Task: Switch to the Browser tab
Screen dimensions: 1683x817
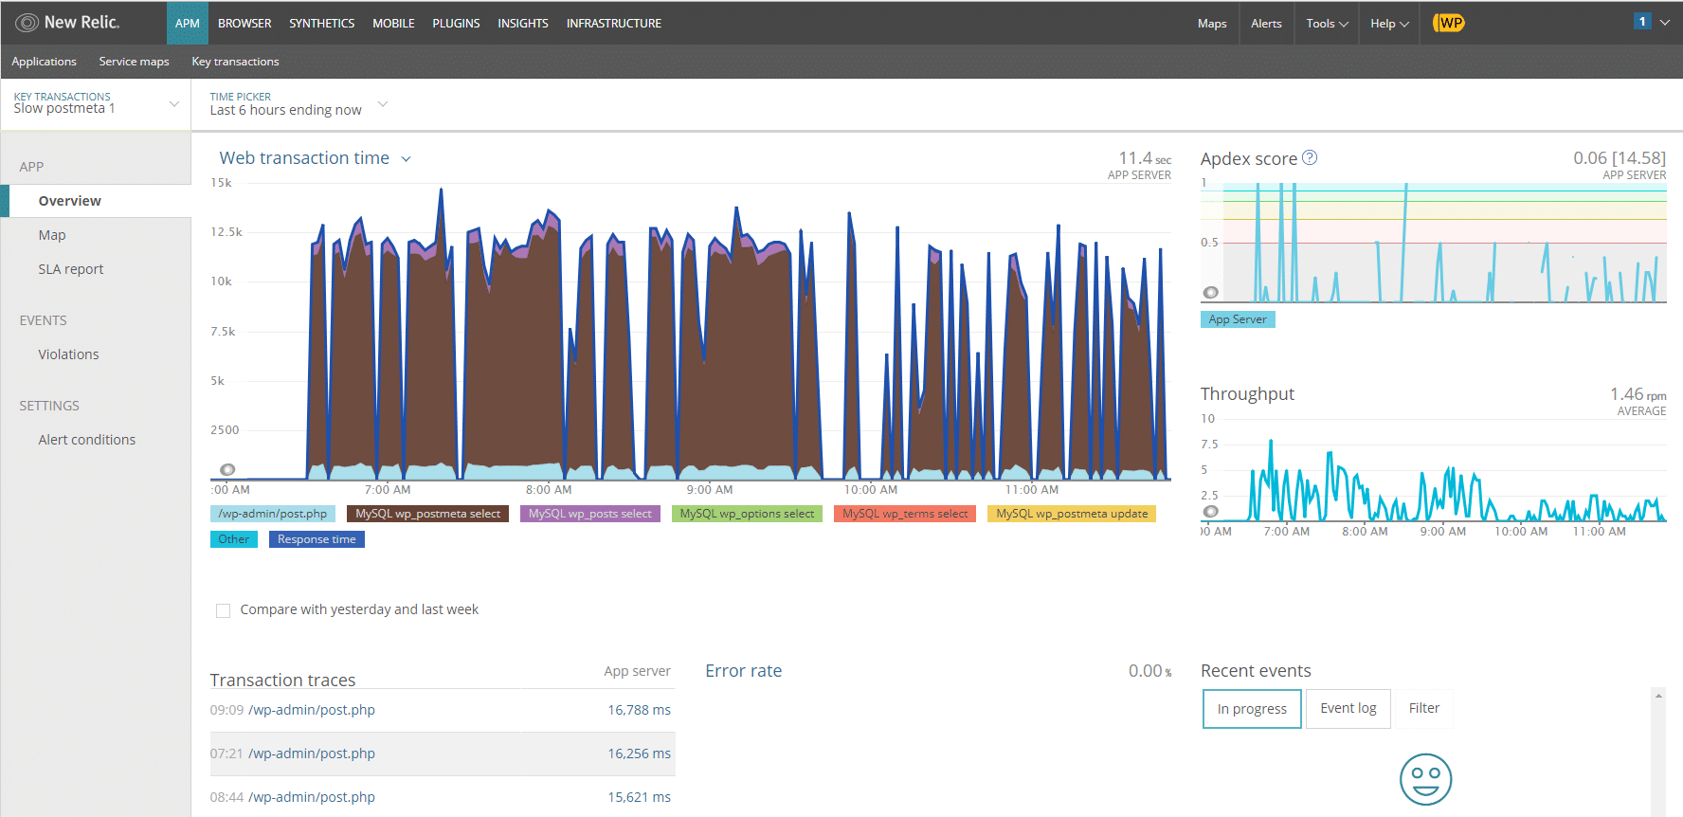Action: (x=244, y=23)
